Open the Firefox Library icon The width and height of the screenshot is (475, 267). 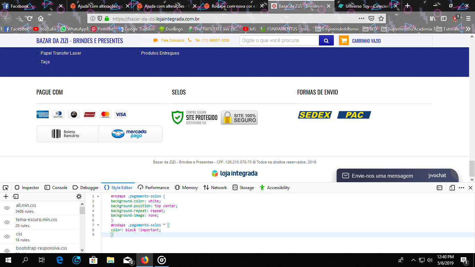(x=433, y=18)
